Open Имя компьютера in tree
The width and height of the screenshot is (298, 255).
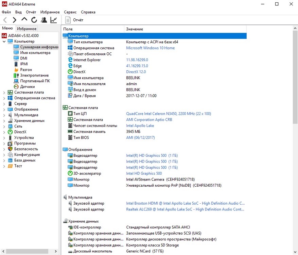(35, 53)
